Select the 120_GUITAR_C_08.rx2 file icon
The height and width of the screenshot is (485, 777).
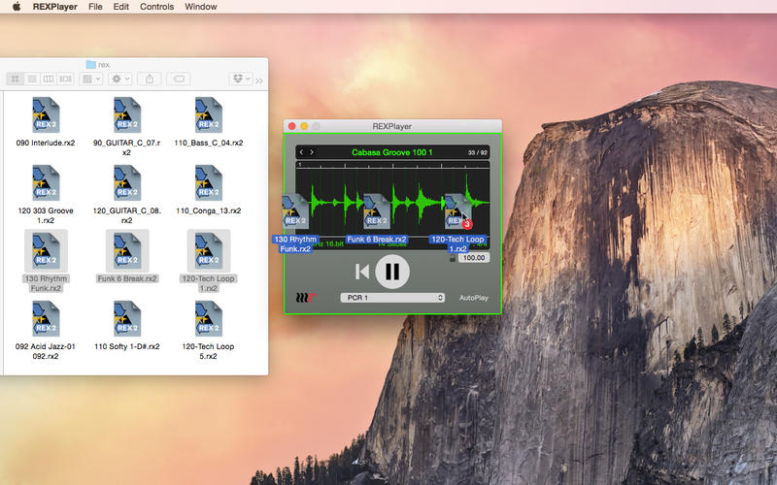pyautogui.click(x=127, y=182)
